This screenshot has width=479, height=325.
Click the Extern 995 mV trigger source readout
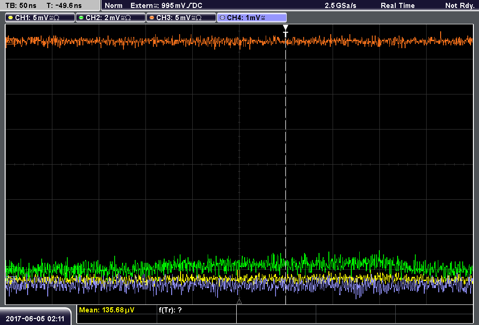[x=166, y=6]
